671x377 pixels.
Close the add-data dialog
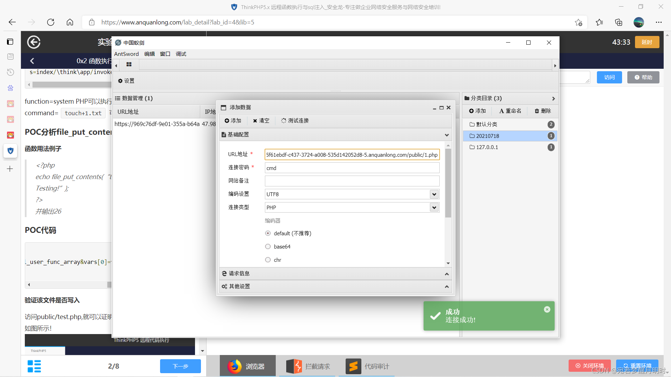click(449, 108)
